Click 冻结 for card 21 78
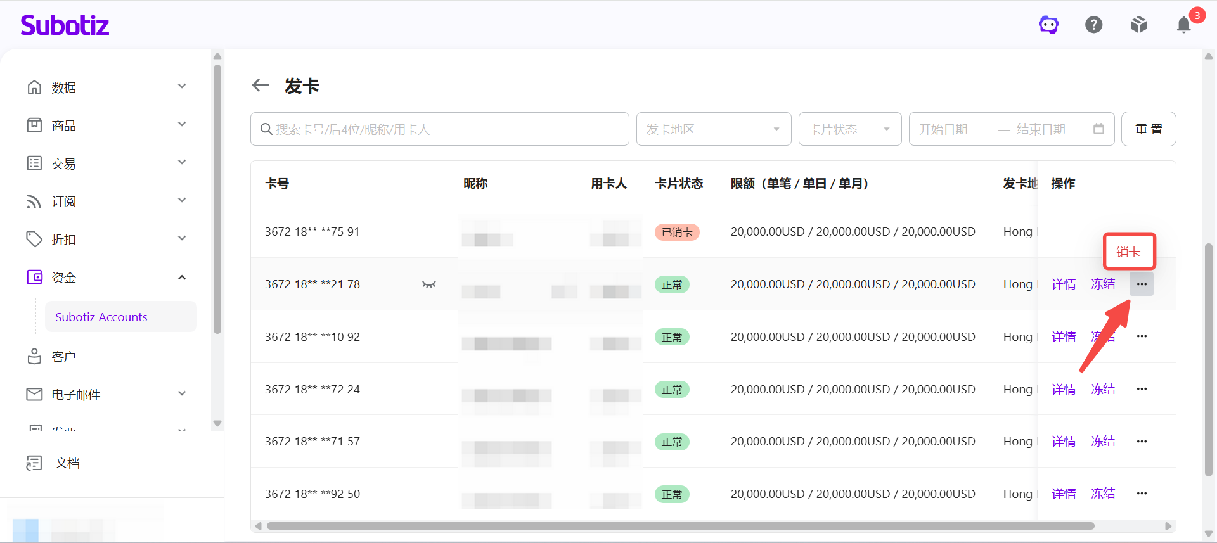This screenshot has height=543, width=1217. [1103, 284]
